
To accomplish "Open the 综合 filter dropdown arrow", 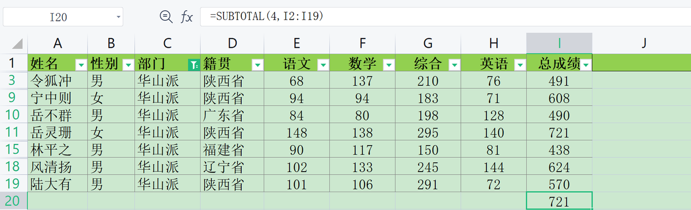I will pos(455,65).
